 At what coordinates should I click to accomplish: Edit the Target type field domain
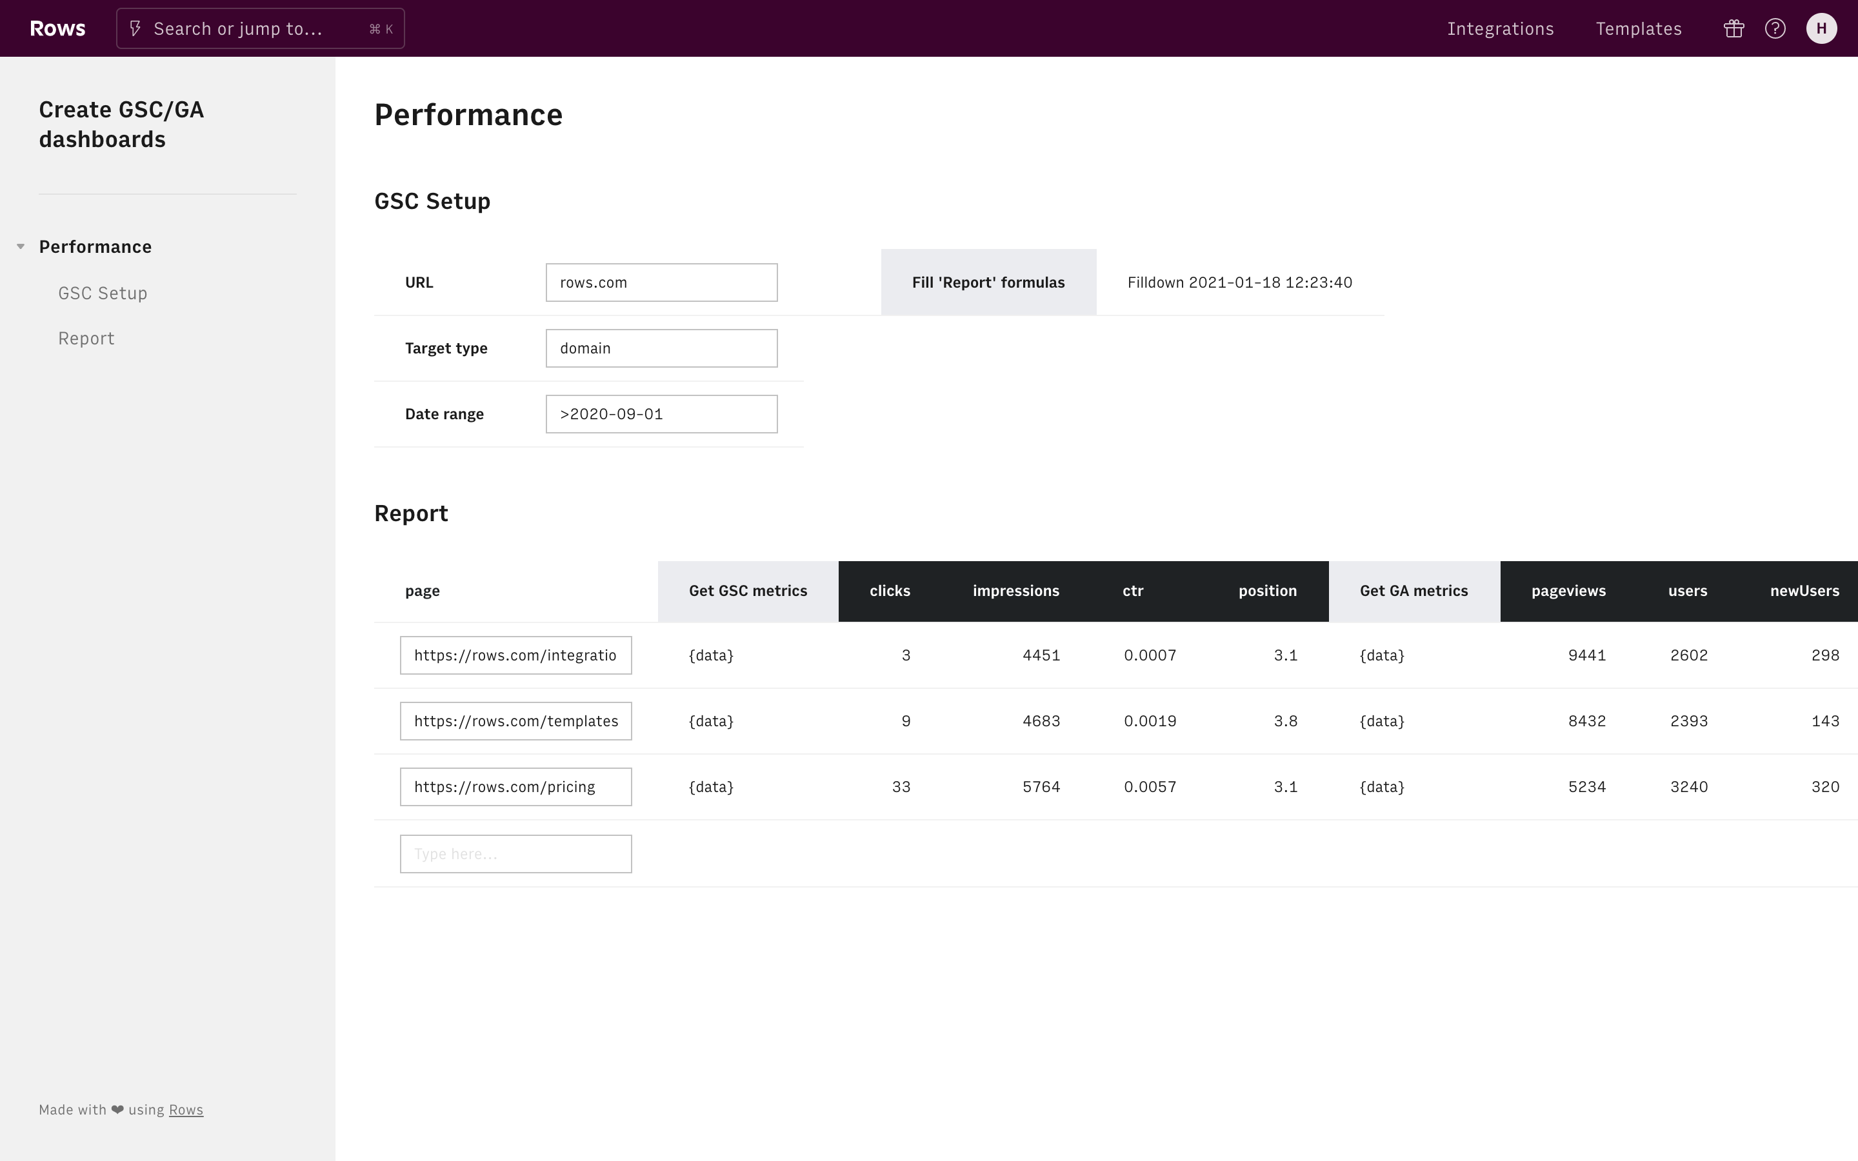click(x=662, y=348)
